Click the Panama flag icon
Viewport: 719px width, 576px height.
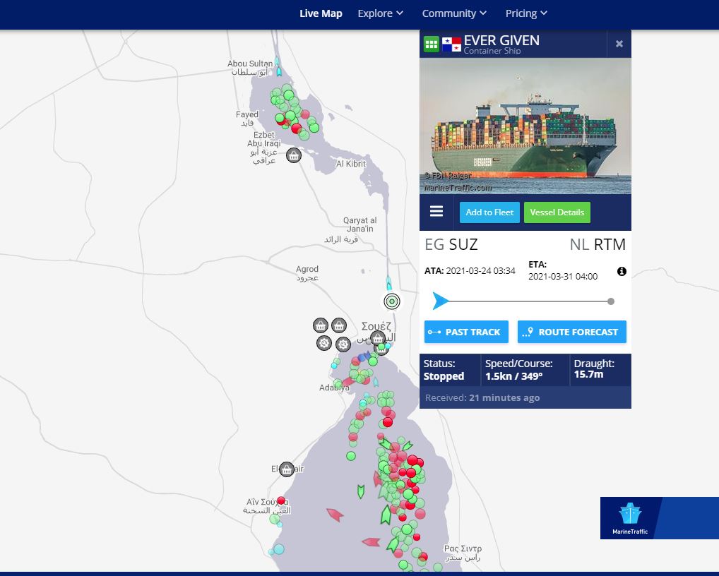pyautogui.click(x=451, y=44)
